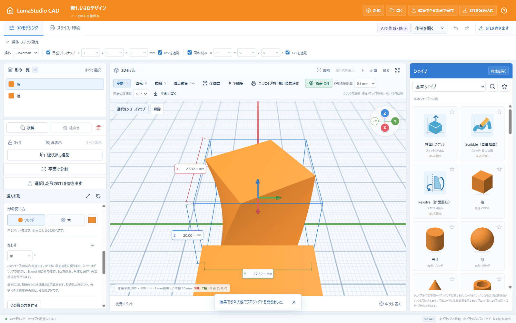Favorite the Revolve shape star

(452, 169)
